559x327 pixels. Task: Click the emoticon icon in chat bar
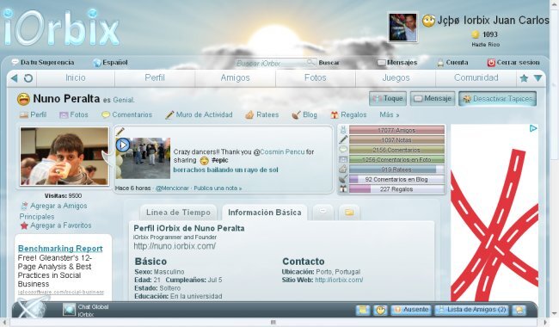[x=380, y=310]
